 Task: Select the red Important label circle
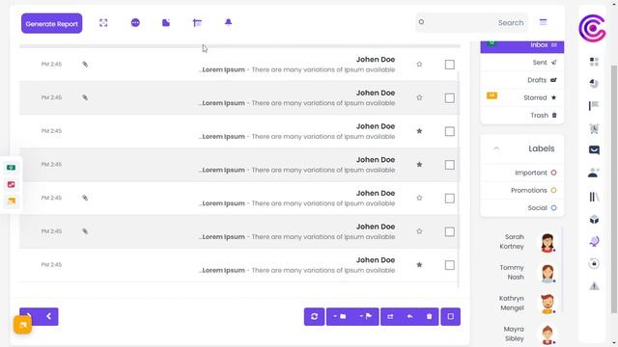coord(553,173)
